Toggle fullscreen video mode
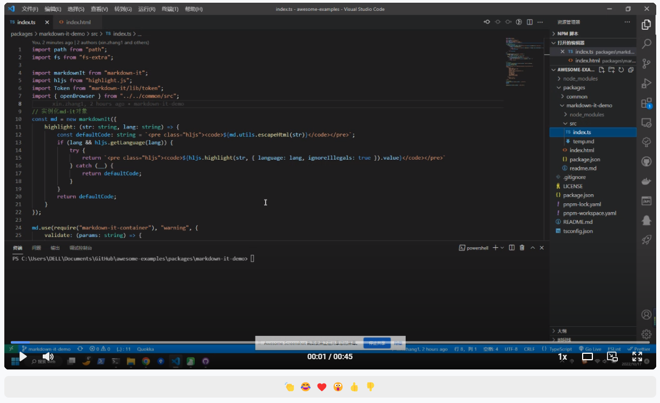Image resolution: width=660 pixels, height=403 pixels. click(637, 356)
